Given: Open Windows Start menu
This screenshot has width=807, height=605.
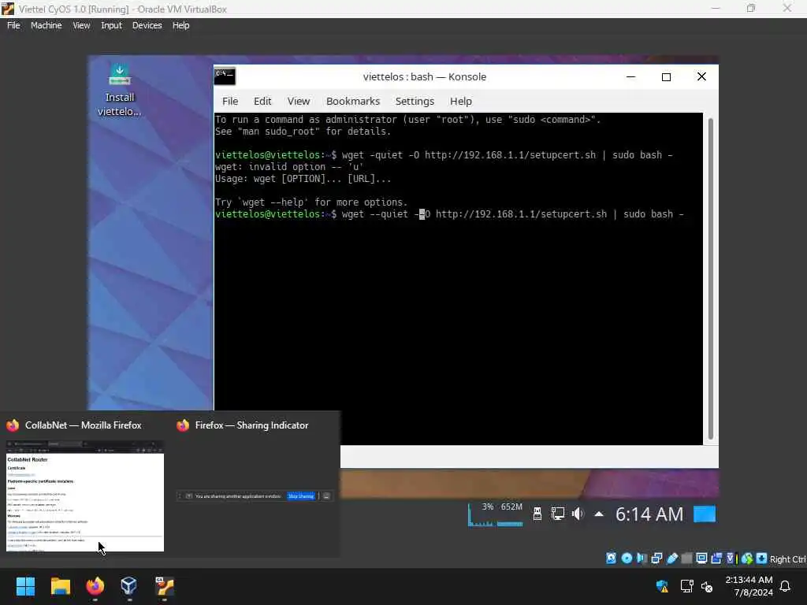Looking at the screenshot, I should pyautogui.click(x=25, y=586).
